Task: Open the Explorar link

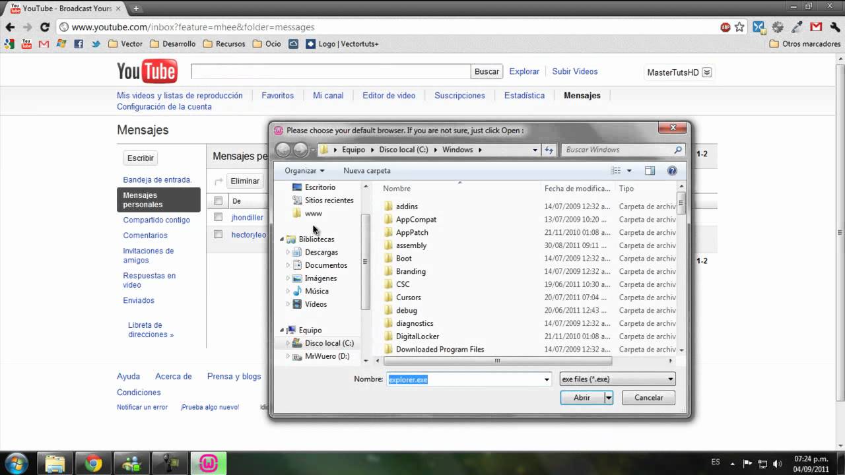Action: pos(524,71)
